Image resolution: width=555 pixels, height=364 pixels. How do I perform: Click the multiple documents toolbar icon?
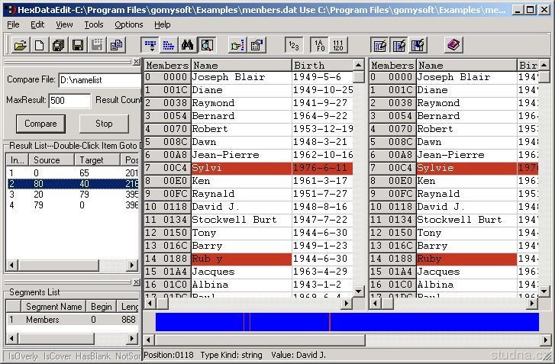(59, 45)
